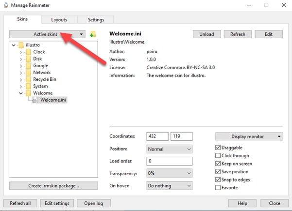Expand the Clock folder chevron
The height and width of the screenshot is (211, 292).
tap(21, 52)
